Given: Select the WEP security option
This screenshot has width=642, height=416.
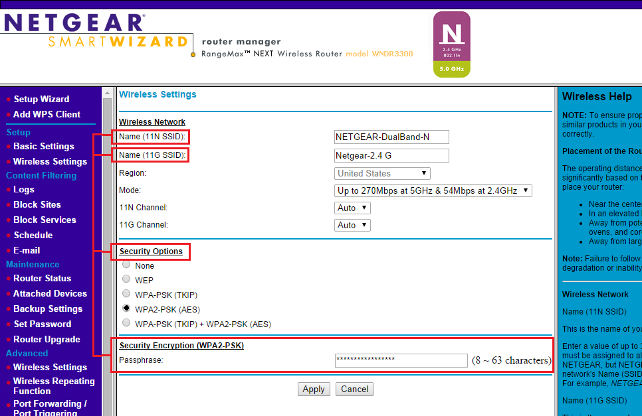Looking at the screenshot, I should (x=126, y=279).
